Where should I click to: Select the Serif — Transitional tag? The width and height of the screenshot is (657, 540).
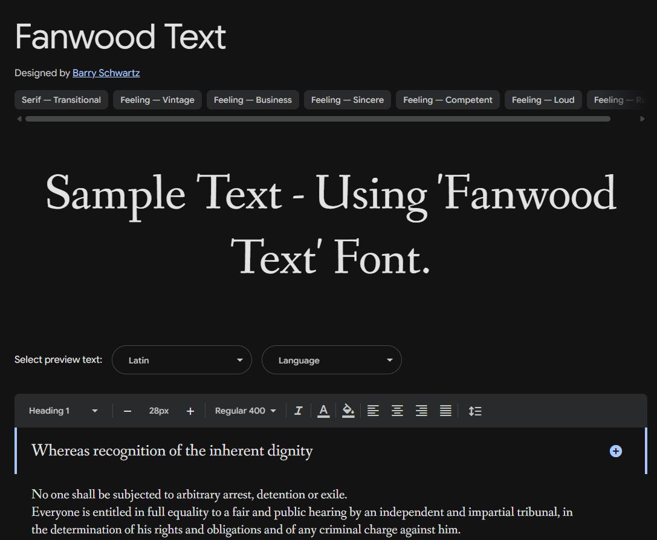[61, 100]
